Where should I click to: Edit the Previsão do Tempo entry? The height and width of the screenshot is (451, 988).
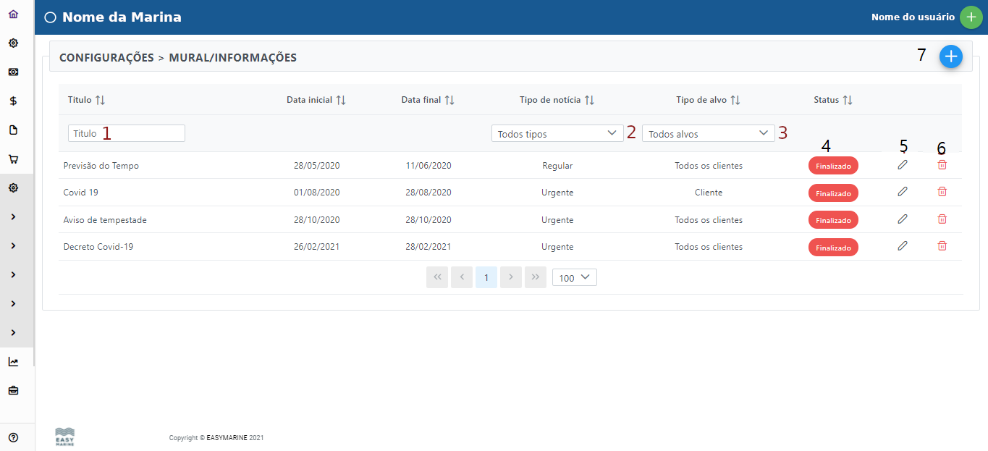902,165
